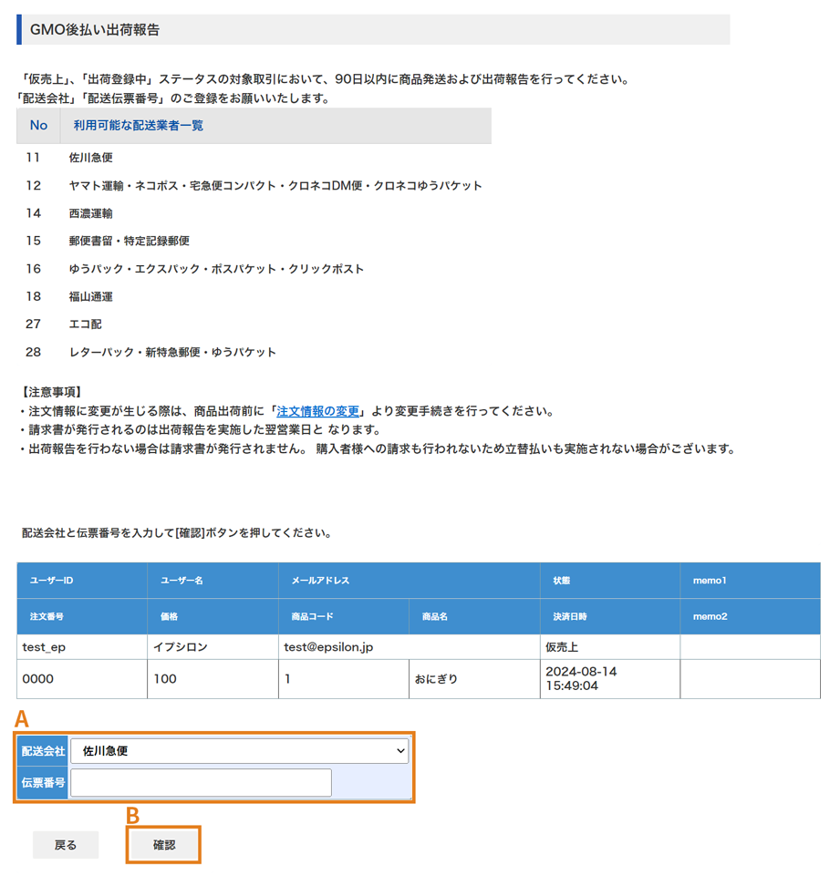Click the 伝票番号 field label

tap(43, 783)
